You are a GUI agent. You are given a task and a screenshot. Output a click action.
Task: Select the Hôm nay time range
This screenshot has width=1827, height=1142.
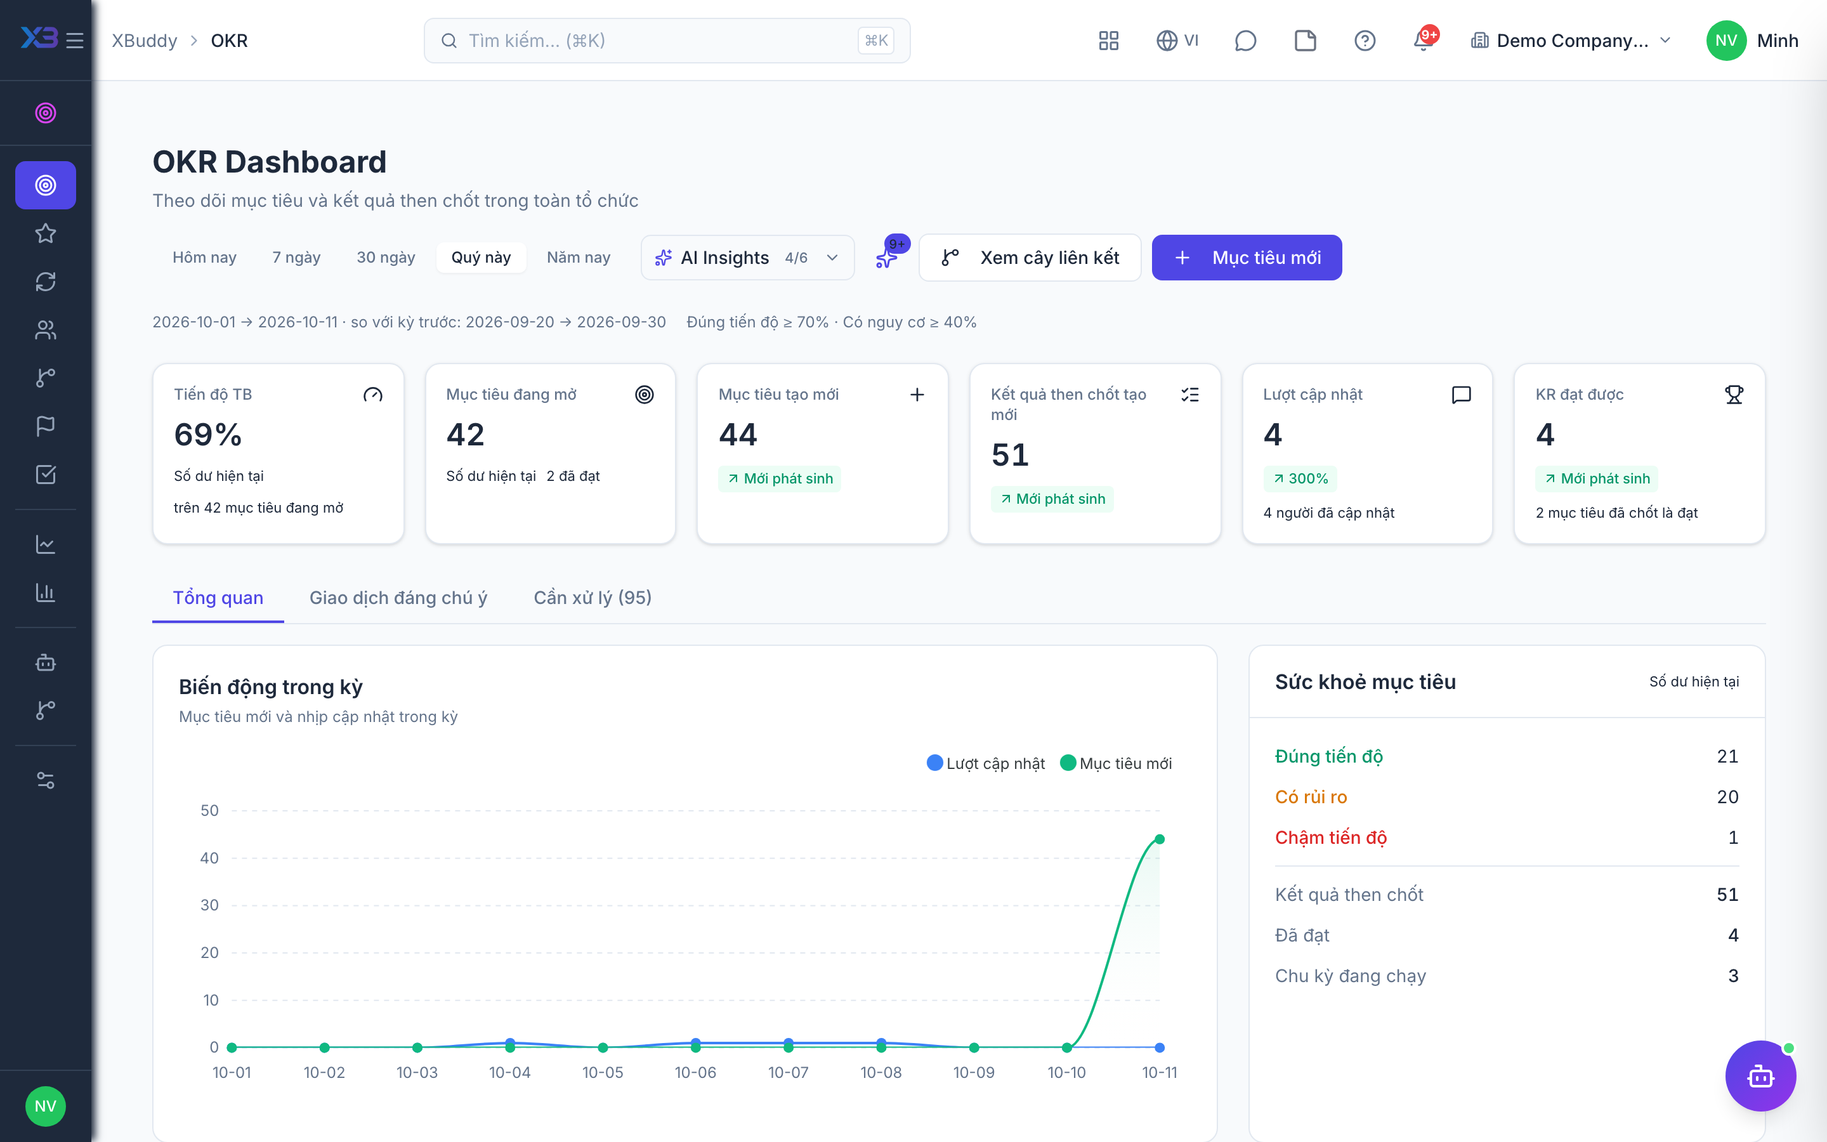point(205,258)
